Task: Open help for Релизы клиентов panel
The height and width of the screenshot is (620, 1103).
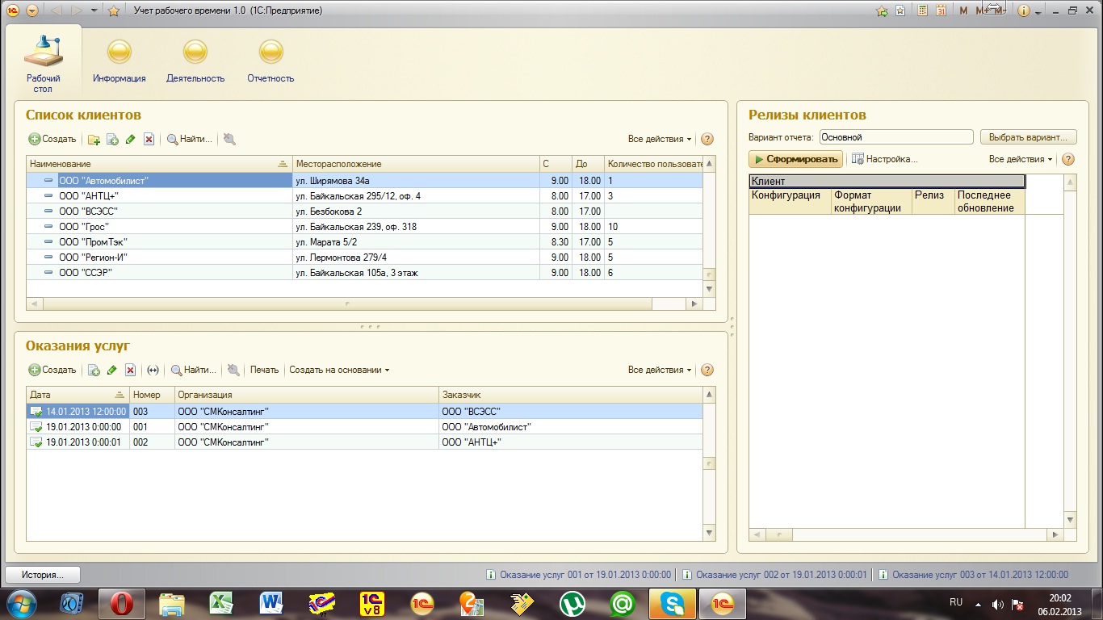Action: point(1068,159)
